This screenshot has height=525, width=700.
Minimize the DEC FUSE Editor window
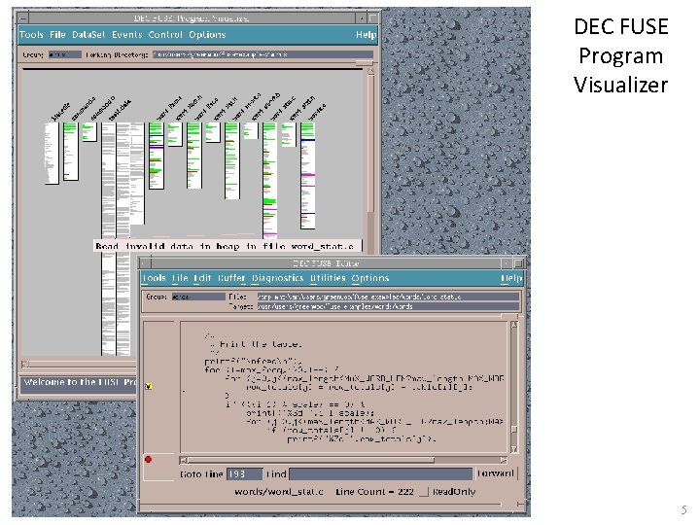pyautogui.click(x=507, y=262)
